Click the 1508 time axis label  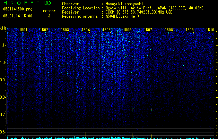point(169,30)
